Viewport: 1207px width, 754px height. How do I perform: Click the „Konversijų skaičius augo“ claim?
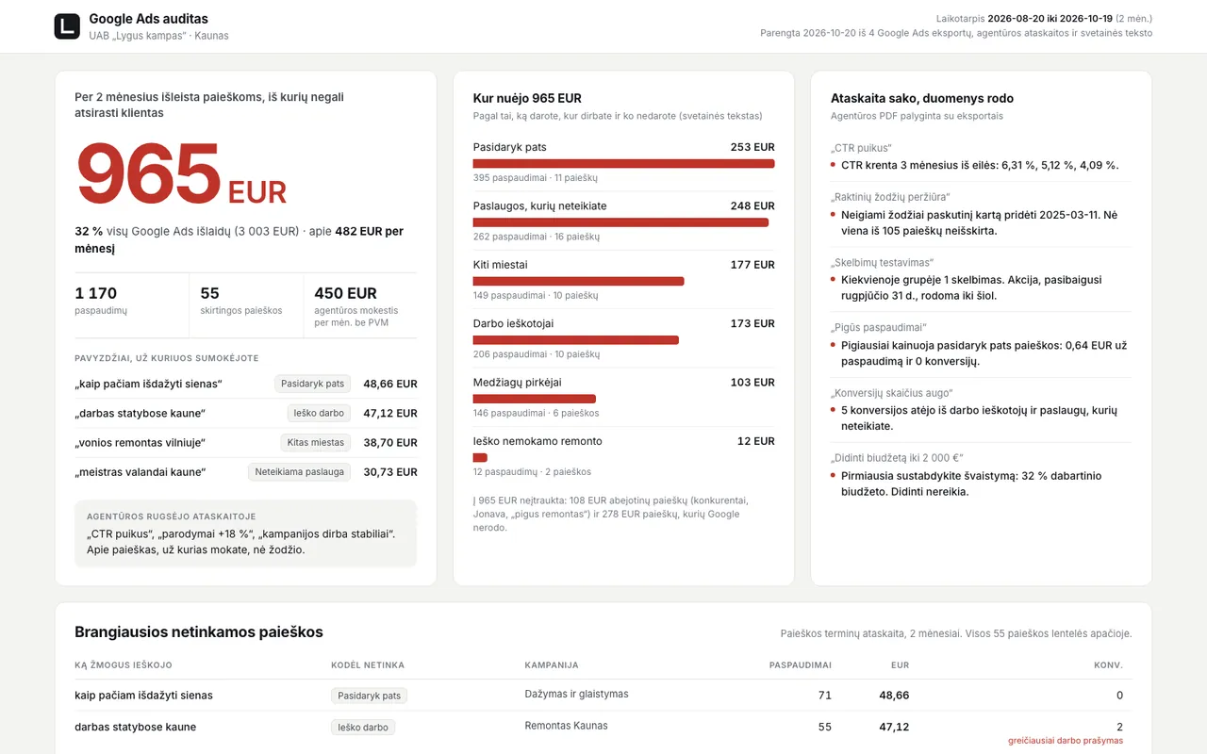tap(892, 392)
